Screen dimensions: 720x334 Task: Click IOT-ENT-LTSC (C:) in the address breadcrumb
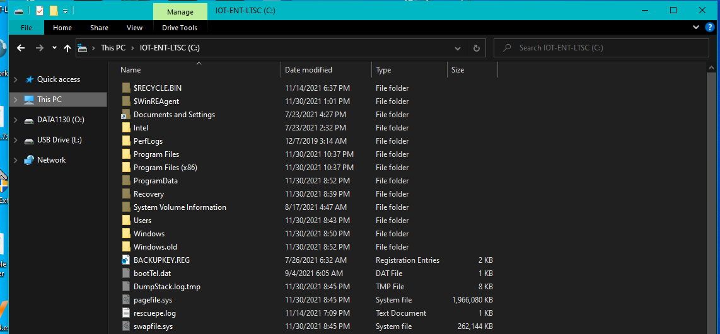[x=170, y=48]
